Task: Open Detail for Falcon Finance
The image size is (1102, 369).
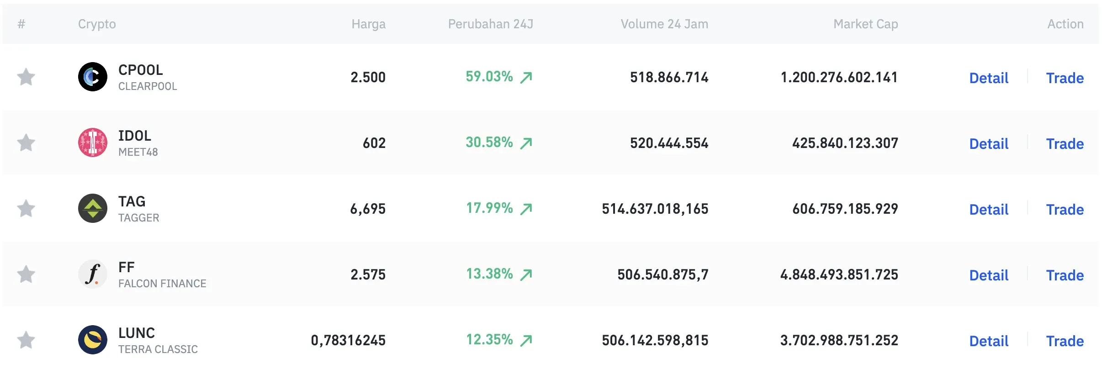Action: coord(988,274)
